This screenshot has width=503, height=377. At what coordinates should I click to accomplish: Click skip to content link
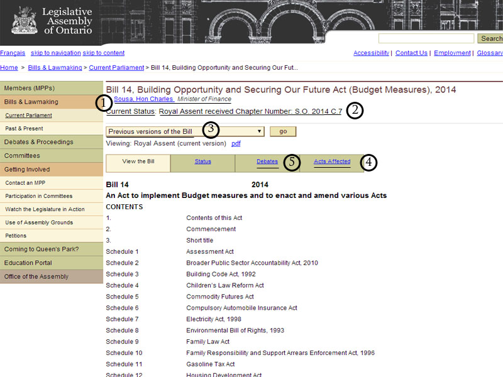[x=104, y=53]
